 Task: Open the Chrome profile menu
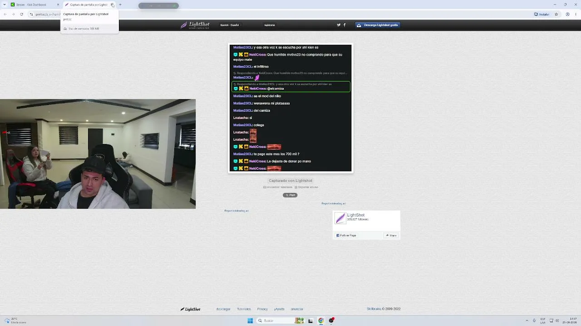click(x=567, y=14)
